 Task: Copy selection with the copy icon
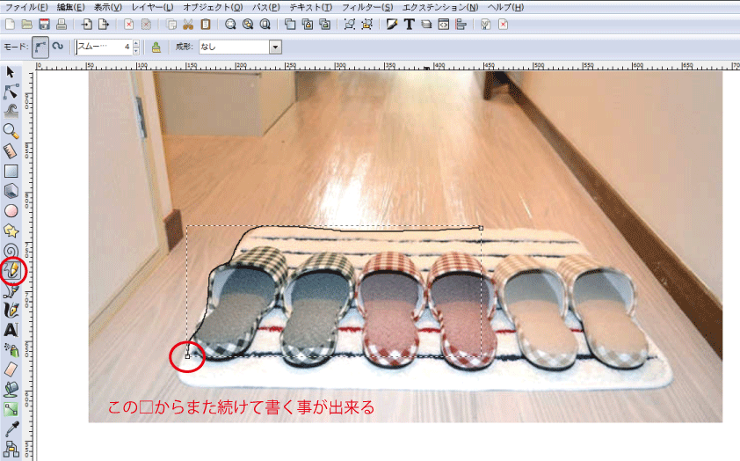171,24
